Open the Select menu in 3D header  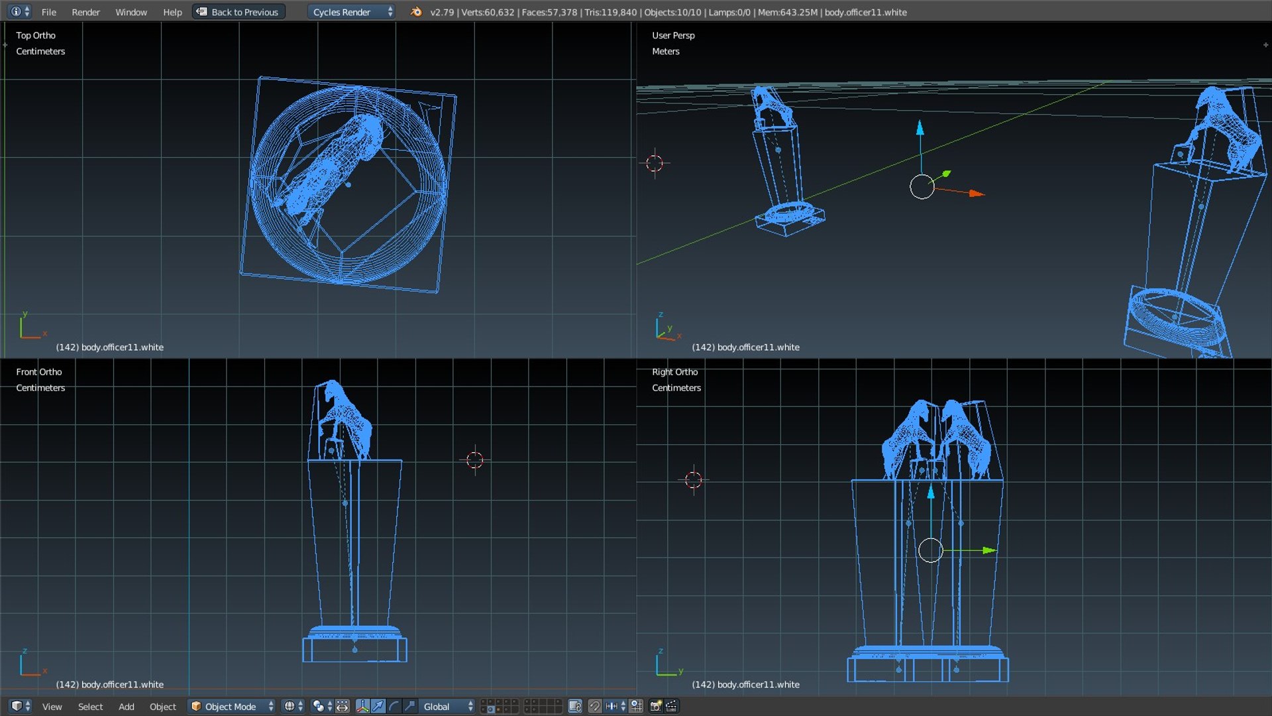90,707
